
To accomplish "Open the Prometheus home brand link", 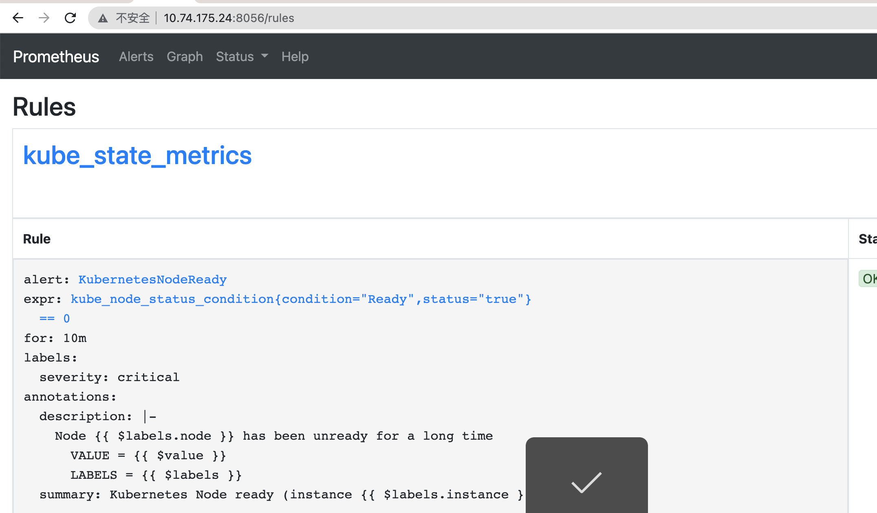I will pyautogui.click(x=56, y=57).
